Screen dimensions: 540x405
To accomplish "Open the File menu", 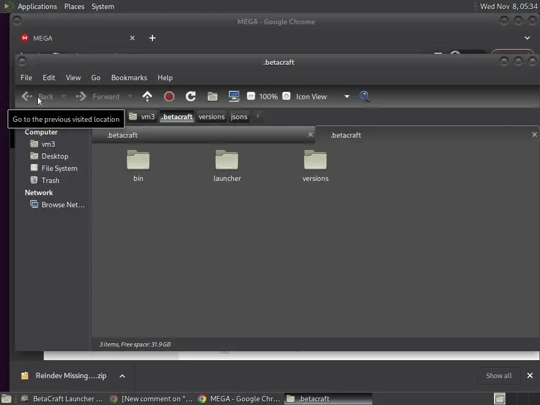I will pos(26,78).
